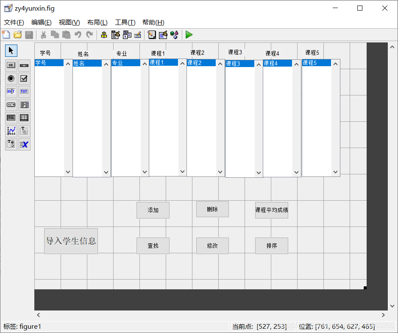Open the Align Objects tool
Screen dimensions: 398x333
104,34
